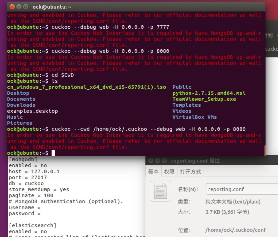Click the Videos directory in ls output
Image resolution: width=278 pixels, height=237 pixels.
point(182,111)
